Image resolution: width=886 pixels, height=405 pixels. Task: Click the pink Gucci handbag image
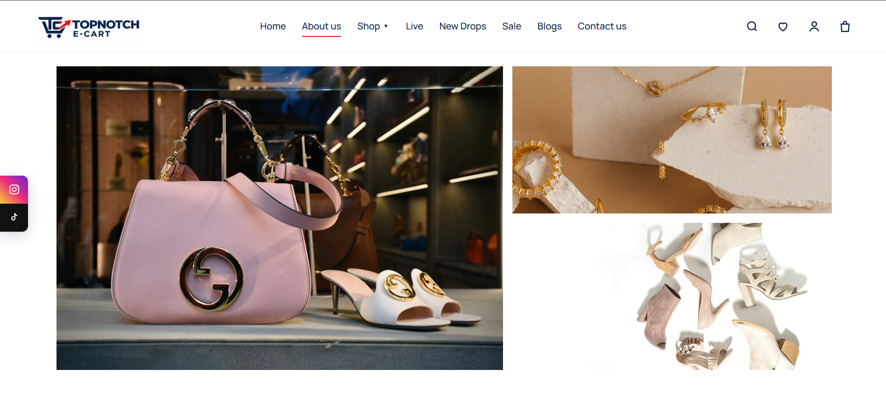click(x=280, y=218)
